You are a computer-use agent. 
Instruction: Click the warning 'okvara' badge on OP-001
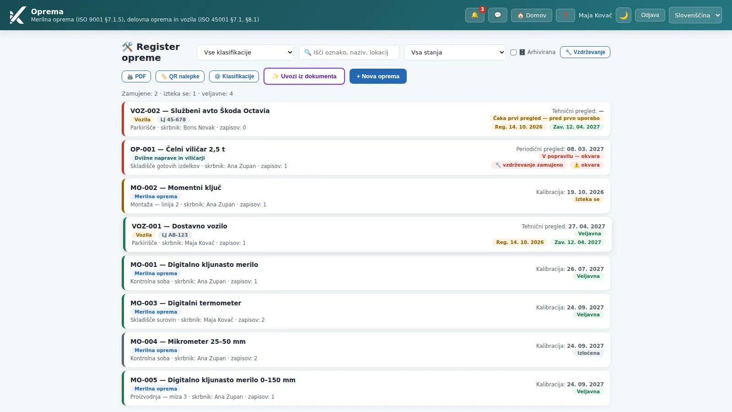tap(587, 165)
